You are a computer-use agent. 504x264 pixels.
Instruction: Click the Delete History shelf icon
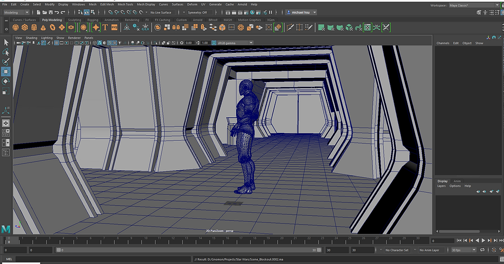point(136,28)
